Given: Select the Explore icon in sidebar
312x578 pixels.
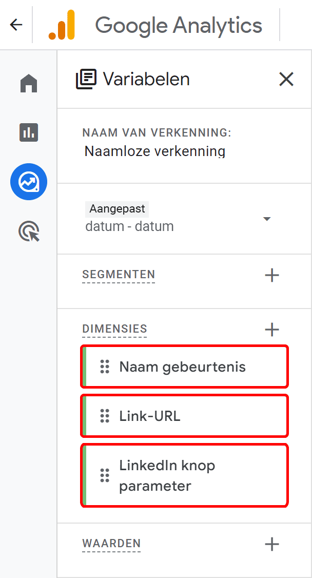Looking at the screenshot, I should [x=29, y=182].
